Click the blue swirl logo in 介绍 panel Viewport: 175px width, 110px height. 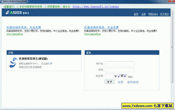(x=13, y=63)
